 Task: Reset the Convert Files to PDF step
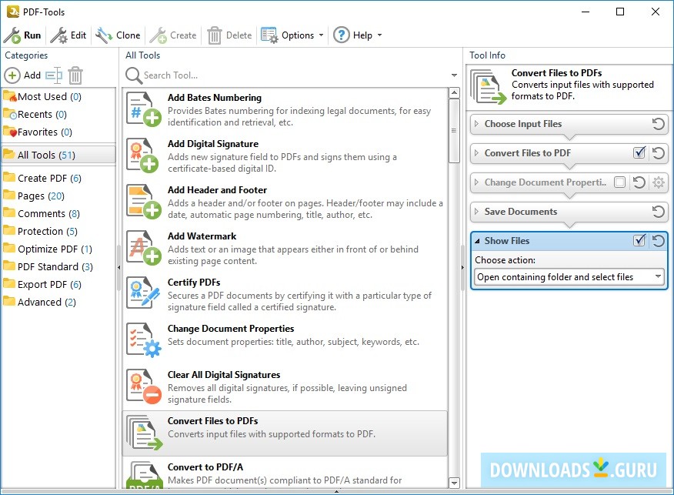(658, 153)
